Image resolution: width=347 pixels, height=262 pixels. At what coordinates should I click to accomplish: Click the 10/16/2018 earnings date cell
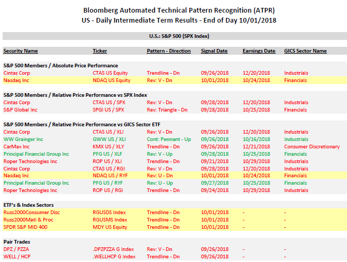[256, 139]
